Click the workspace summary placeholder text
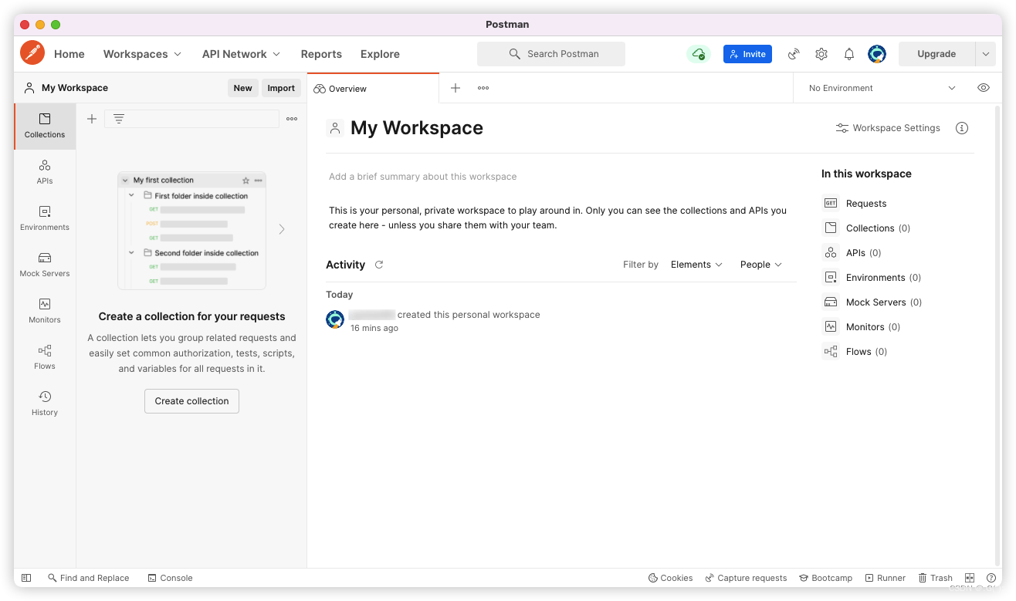1016x601 pixels. [x=423, y=177]
